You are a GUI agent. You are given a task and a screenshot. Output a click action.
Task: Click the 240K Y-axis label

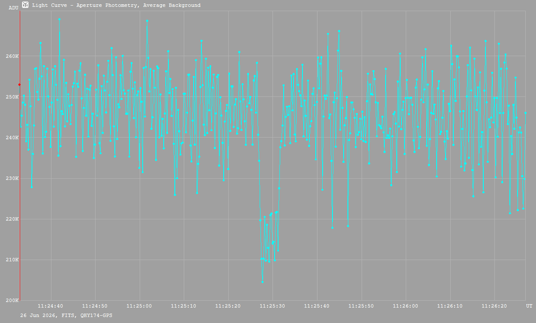pyautogui.click(x=12, y=138)
